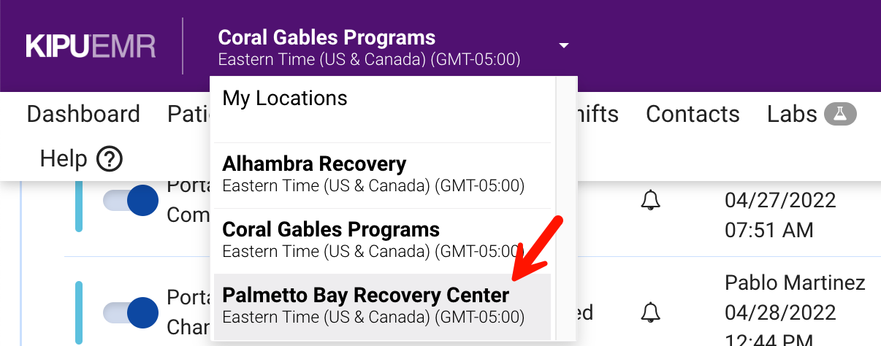Click the Help link text
This screenshot has width=881, height=346.
tap(64, 158)
